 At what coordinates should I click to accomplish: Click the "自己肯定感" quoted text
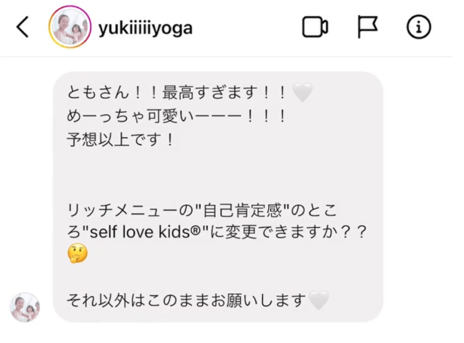tap(242, 210)
